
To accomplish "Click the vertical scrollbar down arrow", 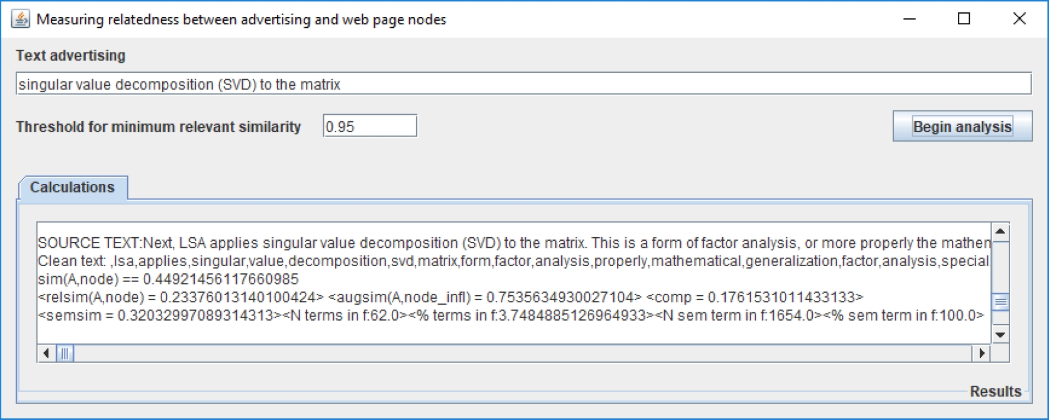I will pyautogui.click(x=1000, y=335).
